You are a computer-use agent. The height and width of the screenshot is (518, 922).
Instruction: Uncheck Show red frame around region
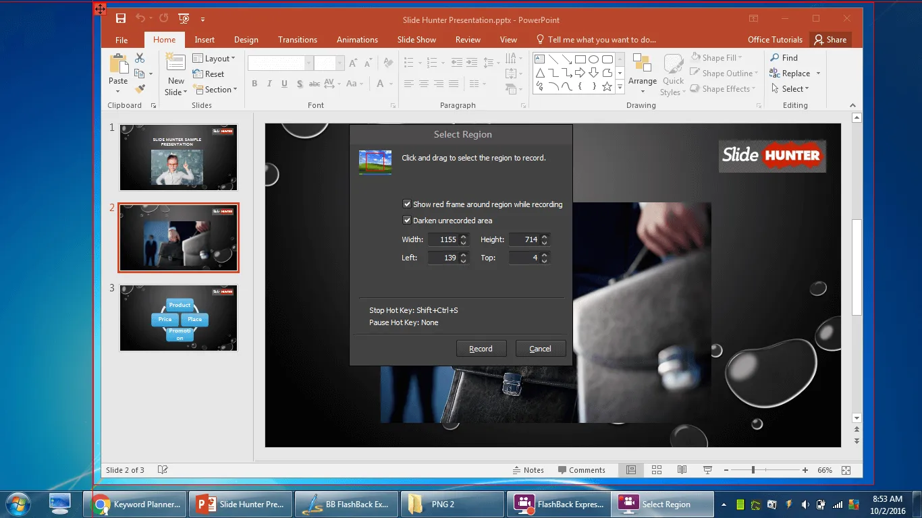(x=407, y=204)
